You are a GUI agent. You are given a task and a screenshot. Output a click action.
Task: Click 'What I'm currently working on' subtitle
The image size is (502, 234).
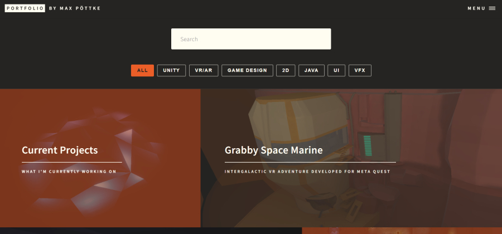pyautogui.click(x=69, y=172)
